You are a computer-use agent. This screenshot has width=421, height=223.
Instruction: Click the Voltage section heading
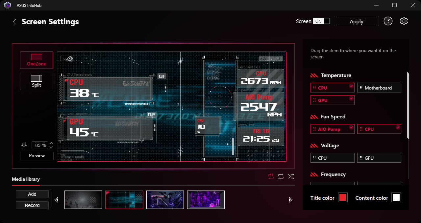(330, 146)
